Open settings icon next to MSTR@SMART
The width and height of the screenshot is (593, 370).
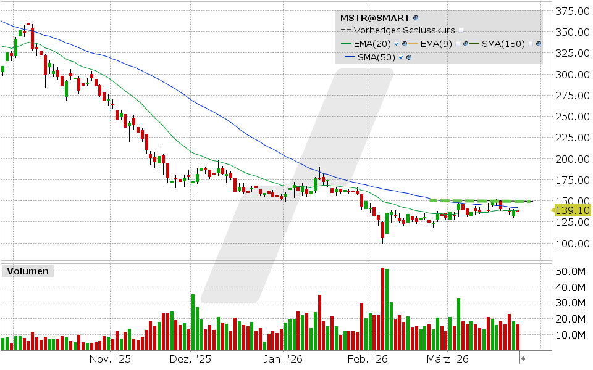416,18
